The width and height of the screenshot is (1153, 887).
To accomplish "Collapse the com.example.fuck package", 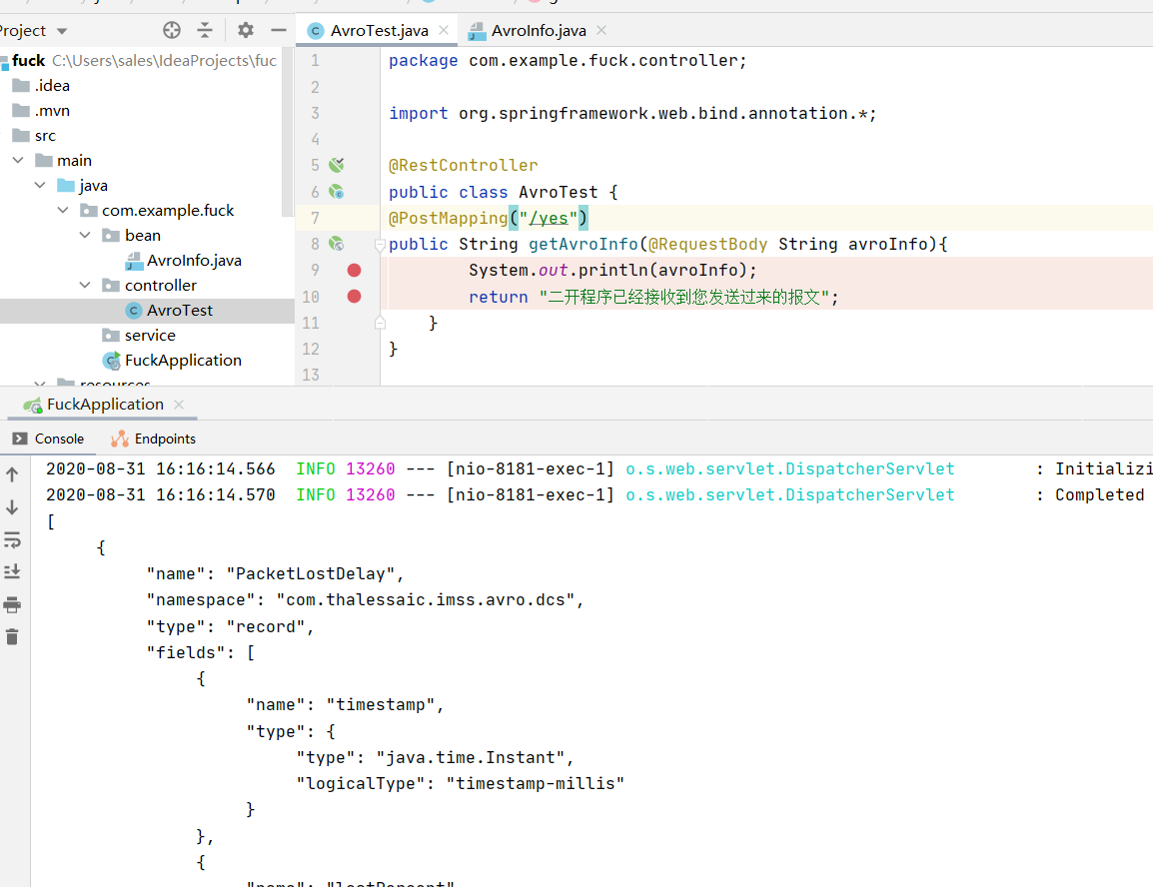I will coord(63,210).
